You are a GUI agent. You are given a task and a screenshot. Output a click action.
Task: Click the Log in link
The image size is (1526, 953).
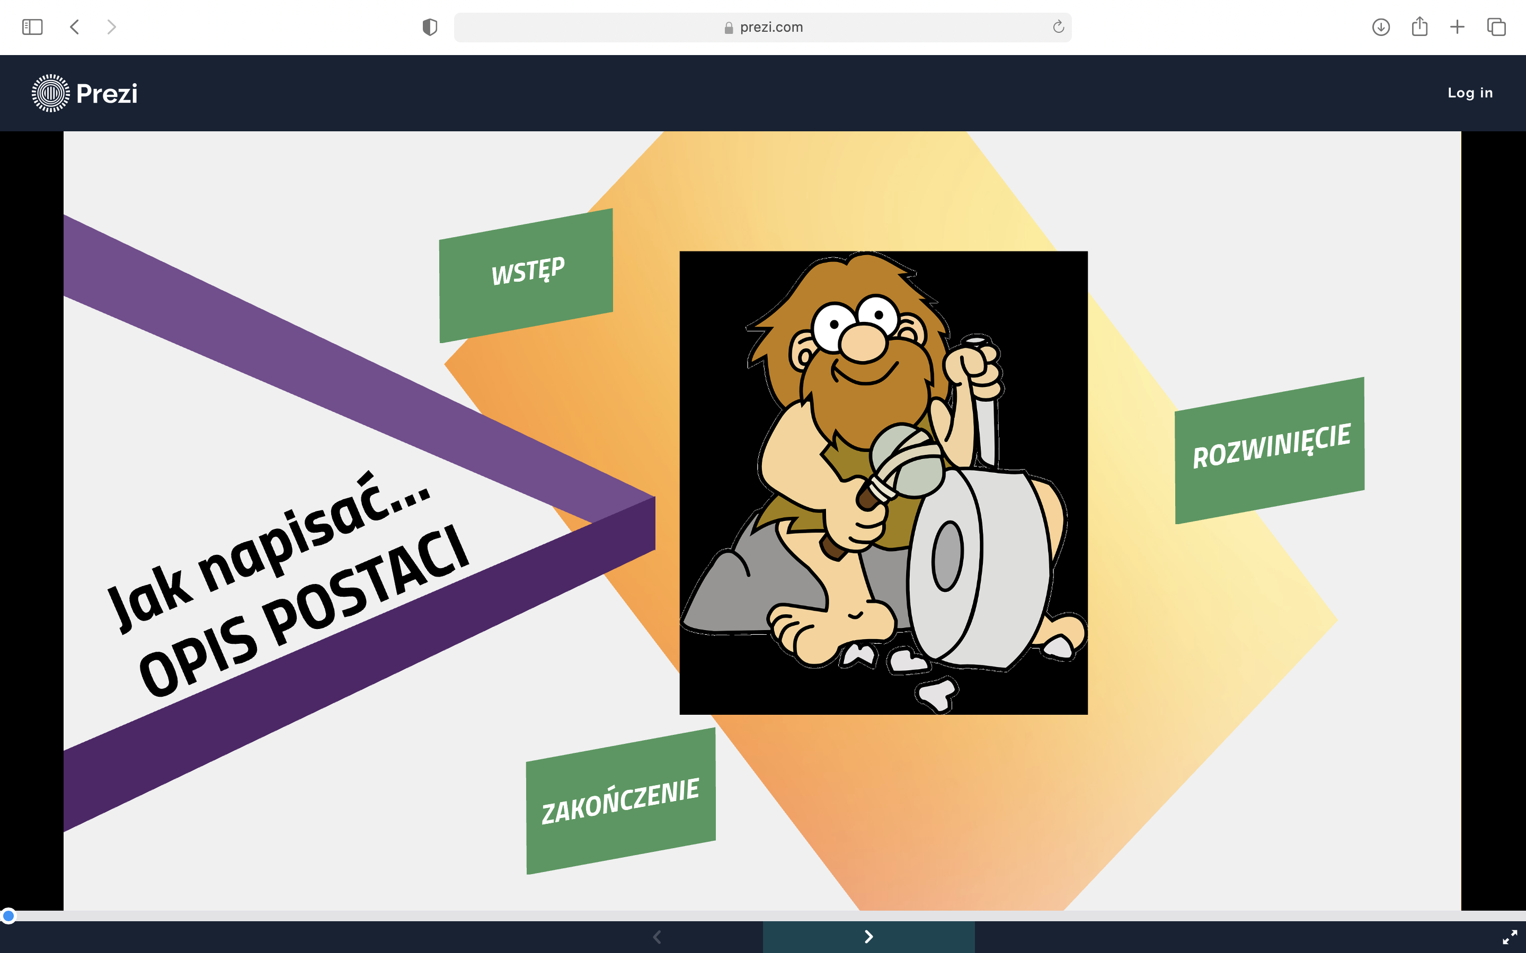click(1470, 93)
